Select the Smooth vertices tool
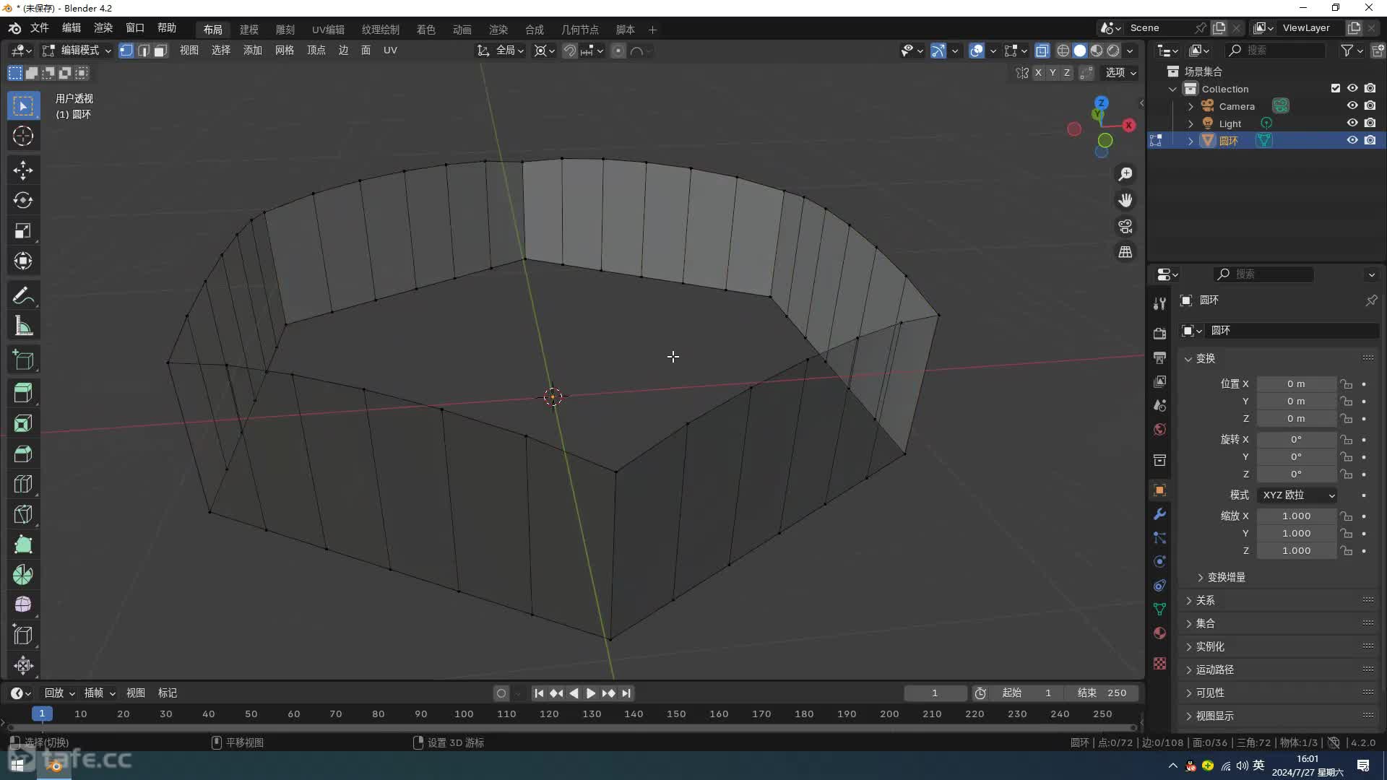Viewport: 1387px width, 780px height. (23, 604)
